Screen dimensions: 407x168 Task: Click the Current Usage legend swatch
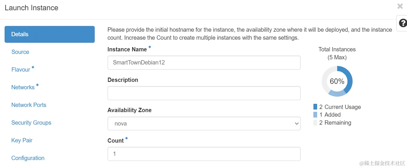pos(315,107)
